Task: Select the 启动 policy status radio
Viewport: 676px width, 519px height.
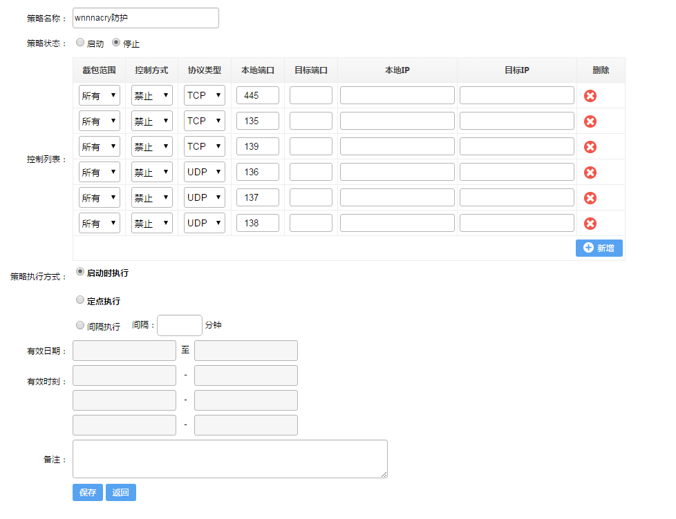Action: pos(80,42)
